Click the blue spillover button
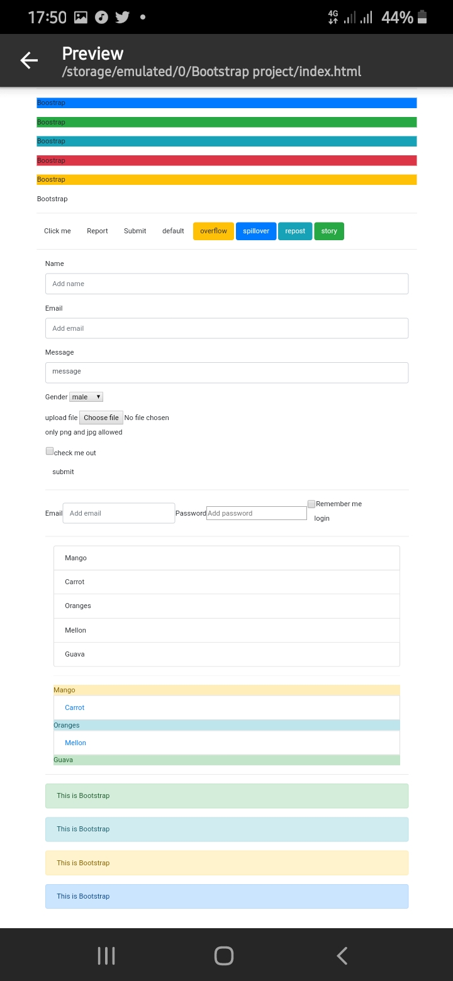453x981 pixels. coord(256,231)
